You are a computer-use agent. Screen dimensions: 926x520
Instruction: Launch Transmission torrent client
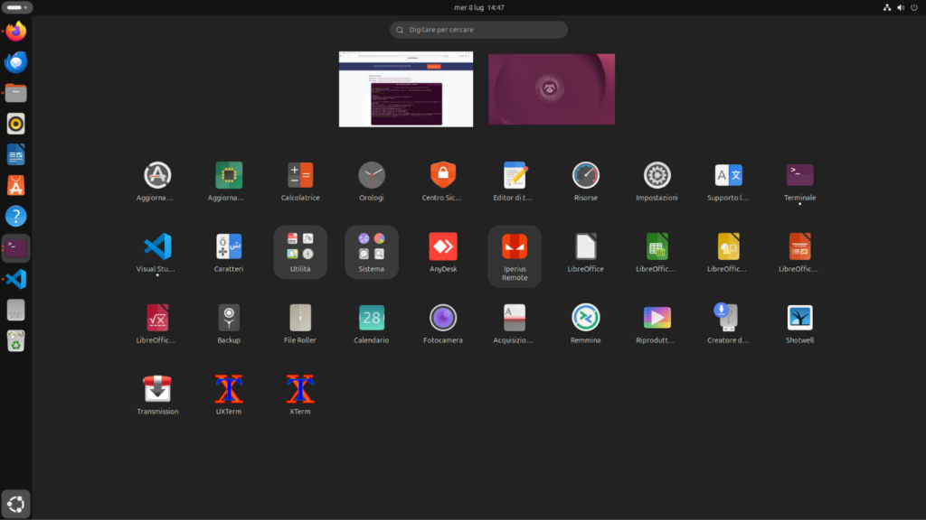tap(157, 389)
